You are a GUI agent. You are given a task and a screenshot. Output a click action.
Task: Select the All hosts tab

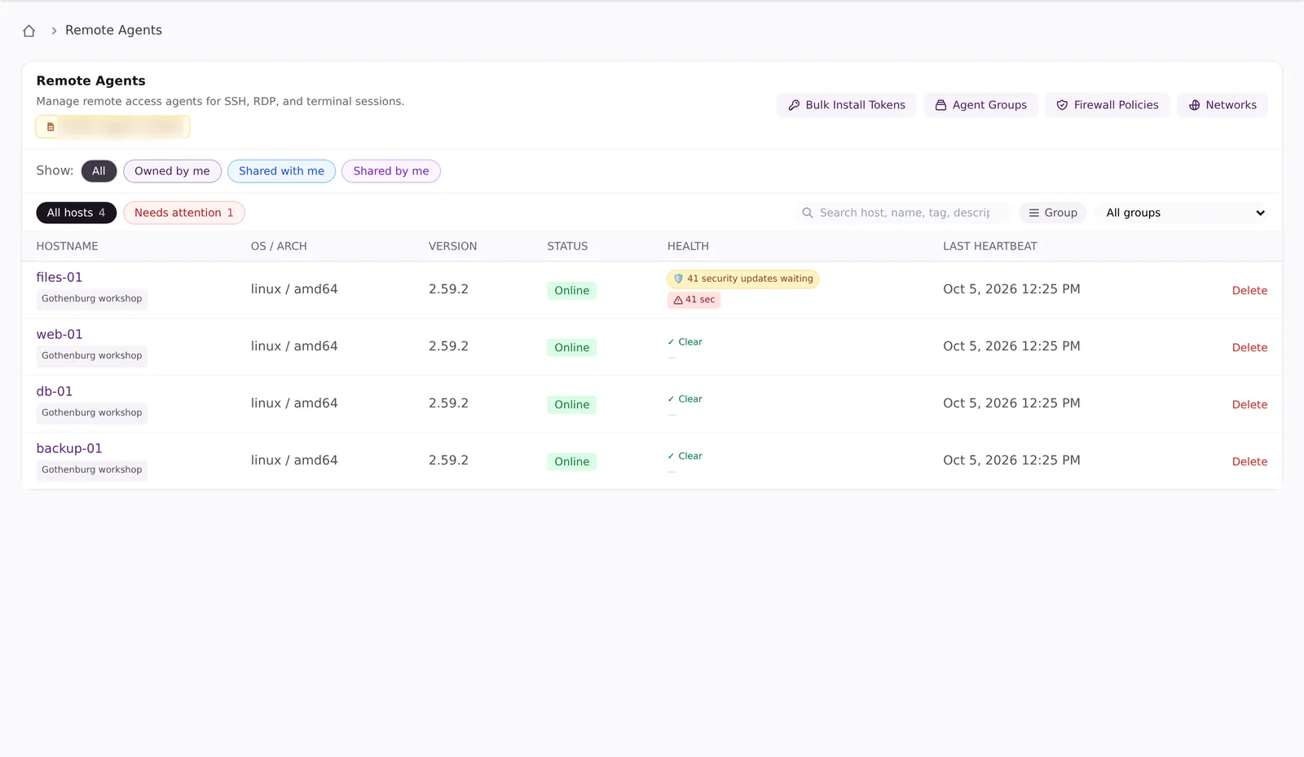[x=76, y=213]
